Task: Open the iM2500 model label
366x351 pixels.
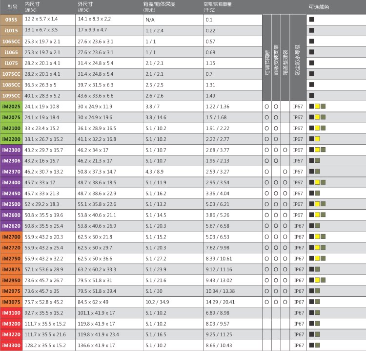Action: click(11, 204)
